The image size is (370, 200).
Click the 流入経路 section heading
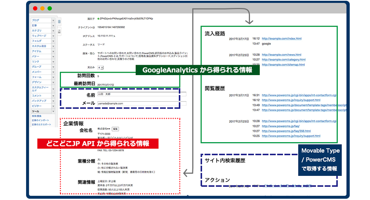[x=215, y=34]
